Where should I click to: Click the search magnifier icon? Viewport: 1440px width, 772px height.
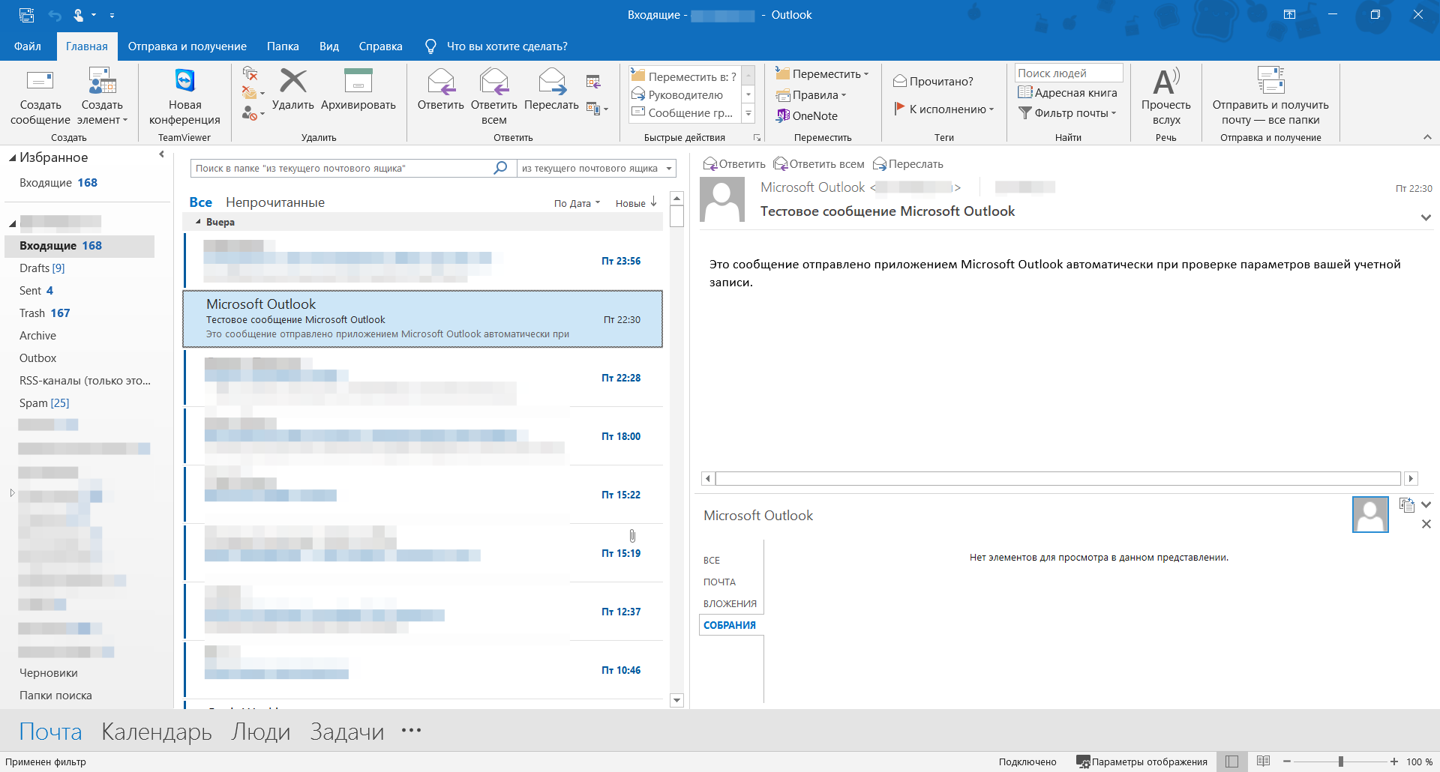[x=500, y=168]
